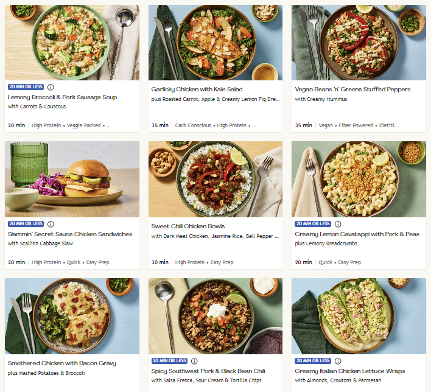This screenshot has height=392, width=431.
Task: Click High Protein tag on Sweet Chili Bowls
Action: coord(190,262)
